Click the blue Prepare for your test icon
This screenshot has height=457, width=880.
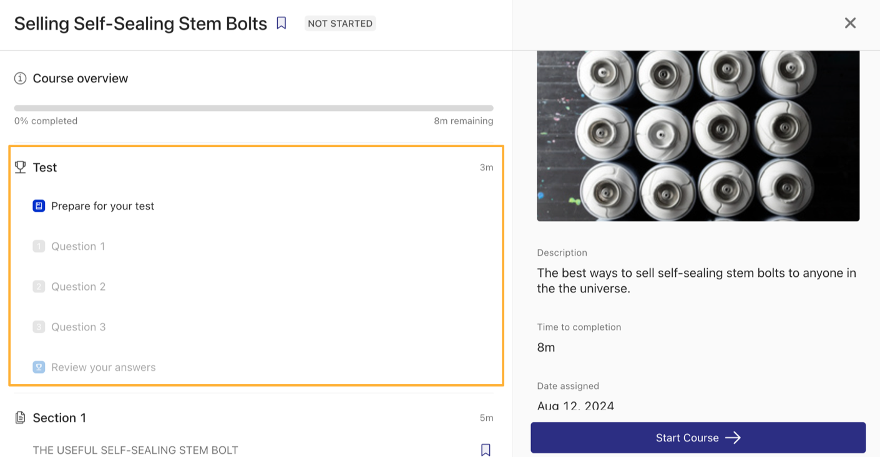[39, 206]
